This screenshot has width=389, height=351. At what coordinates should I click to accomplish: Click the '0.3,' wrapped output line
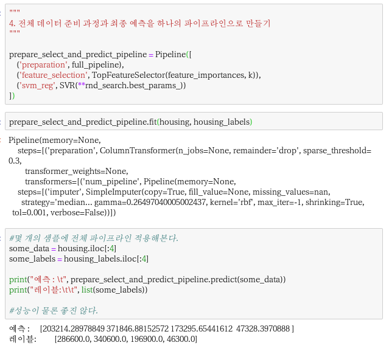[15, 161]
